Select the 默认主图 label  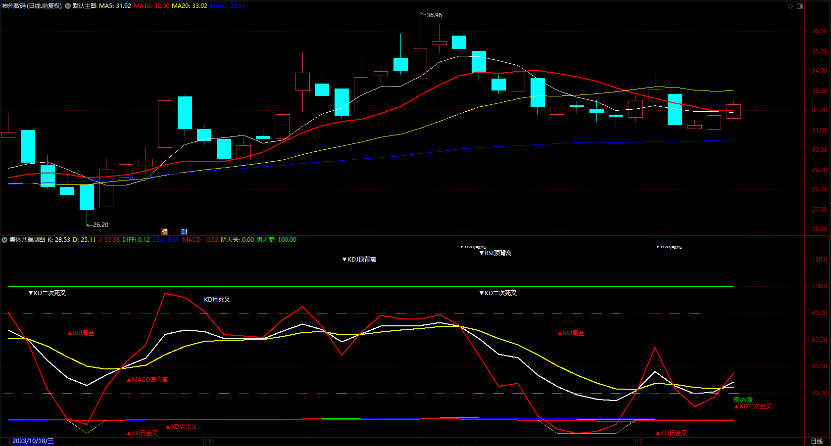tap(85, 6)
